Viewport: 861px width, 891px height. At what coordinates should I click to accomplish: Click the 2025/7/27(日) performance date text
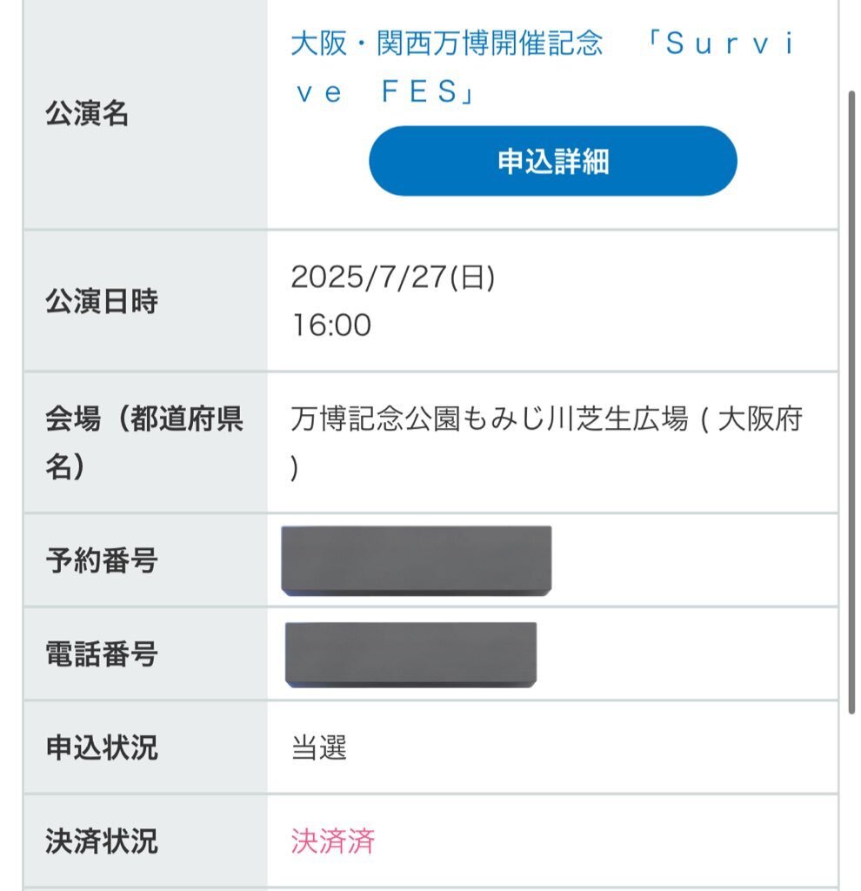(x=393, y=278)
